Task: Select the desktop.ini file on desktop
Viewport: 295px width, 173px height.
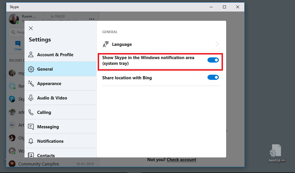Action: point(276,153)
